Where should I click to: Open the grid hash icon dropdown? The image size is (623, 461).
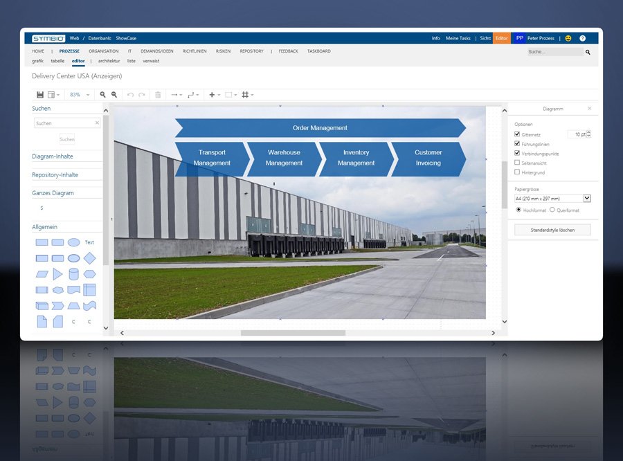[248, 95]
